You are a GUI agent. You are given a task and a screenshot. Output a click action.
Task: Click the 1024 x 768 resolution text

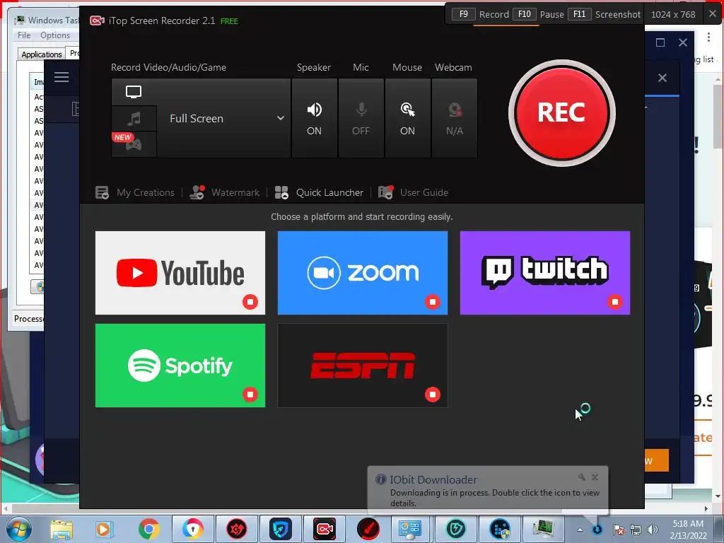click(x=673, y=14)
